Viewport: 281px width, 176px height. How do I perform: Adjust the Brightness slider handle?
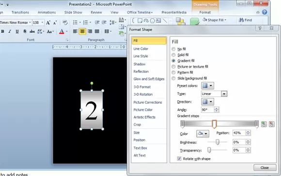tap(218, 142)
